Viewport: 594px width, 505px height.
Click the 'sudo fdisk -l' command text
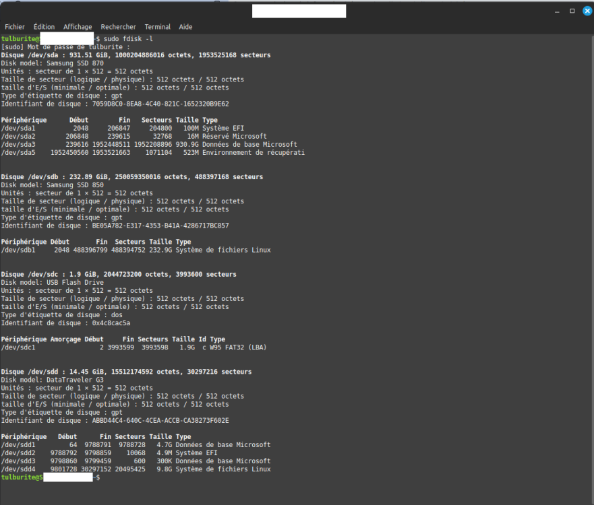pos(128,39)
